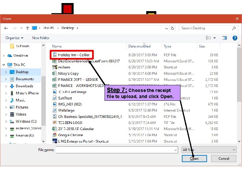Select Desktop in the navigation pane
Viewport: 242px width, 182px height.
pos(22,72)
